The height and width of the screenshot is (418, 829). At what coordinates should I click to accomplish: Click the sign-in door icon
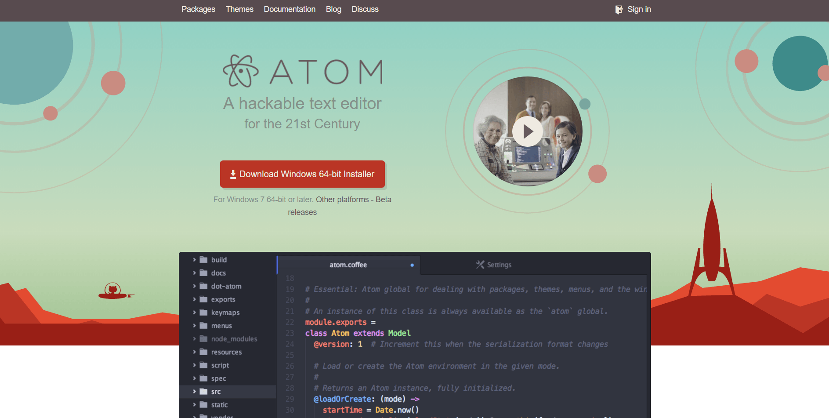tap(619, 10)
